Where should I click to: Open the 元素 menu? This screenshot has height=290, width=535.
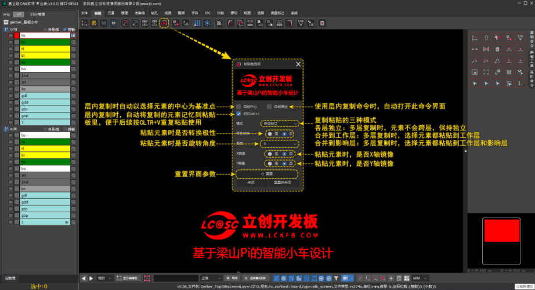click(111, 13)
